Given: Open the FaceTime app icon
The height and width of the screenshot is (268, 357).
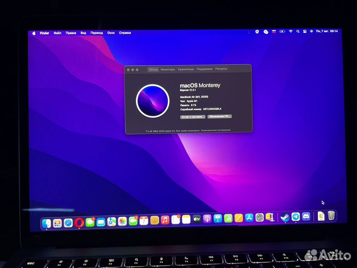Looking at the screenshot, I should click(x=133, y=221).
